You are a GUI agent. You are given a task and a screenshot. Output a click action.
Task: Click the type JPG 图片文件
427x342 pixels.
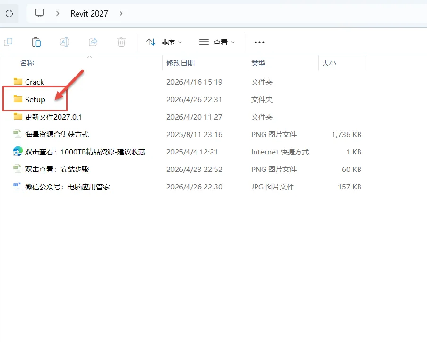(x=273, y=187)
